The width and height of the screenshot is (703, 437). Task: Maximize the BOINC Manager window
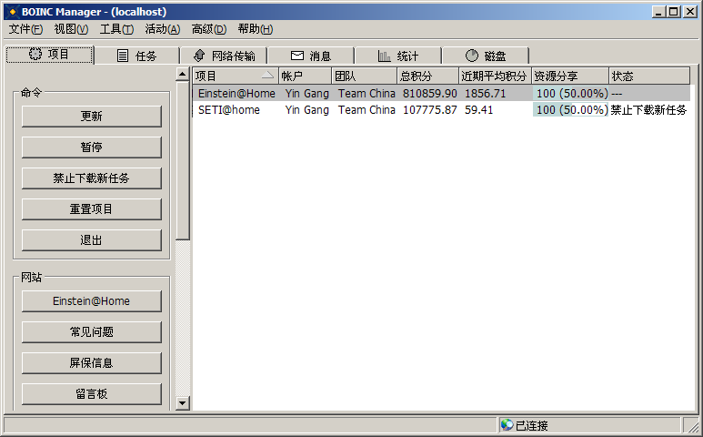point(673,12)
